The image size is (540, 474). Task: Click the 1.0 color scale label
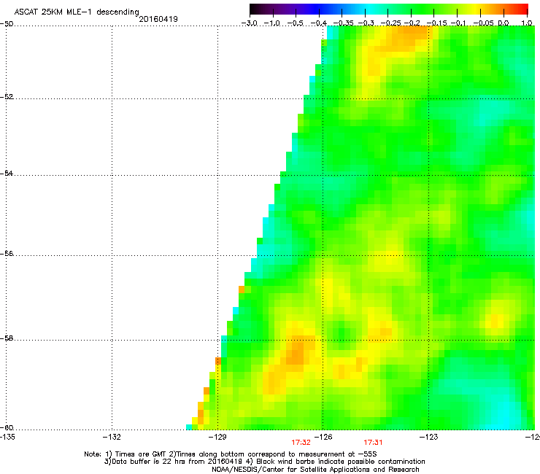pos(527,23)
